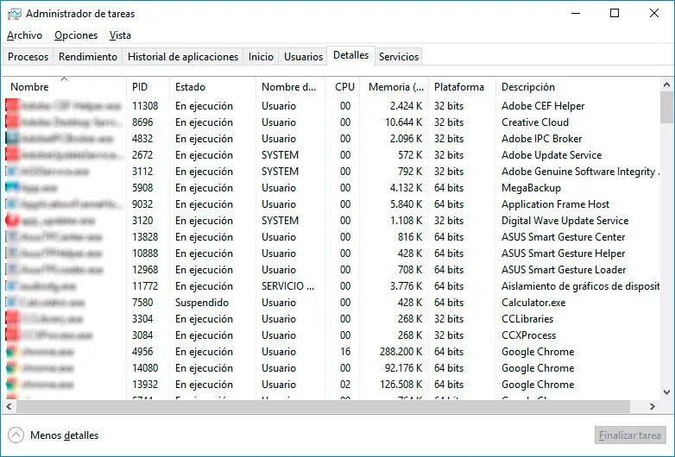Screen dimensions: 675x457
Task: Click the Task Manager title bar icon
Action: pyautogui.click(x=14, y=14)
